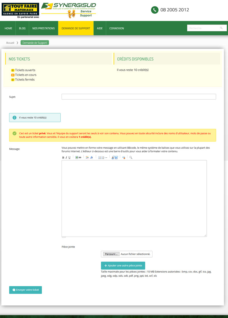
Task: Click the preview magnifier icon in editor toolbar
Action: tap(131, 157)
